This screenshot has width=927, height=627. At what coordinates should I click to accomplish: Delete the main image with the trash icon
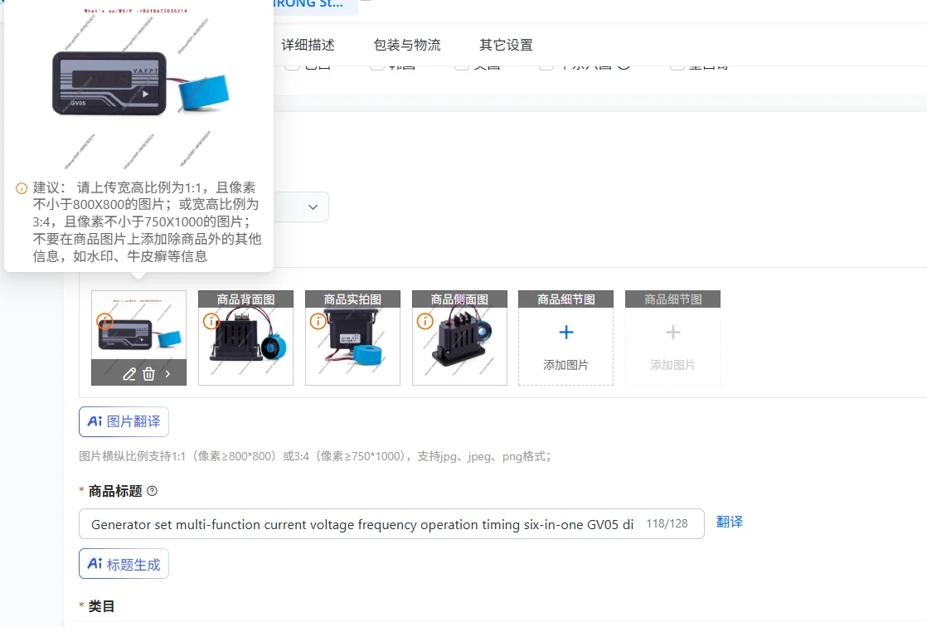click(x=149, y=374)
